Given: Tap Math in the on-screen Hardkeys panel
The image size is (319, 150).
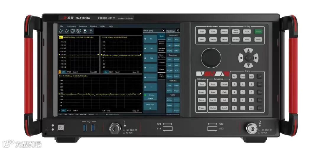Looking at the screenshot, I should pyautogui.click(x=176, y=66).
